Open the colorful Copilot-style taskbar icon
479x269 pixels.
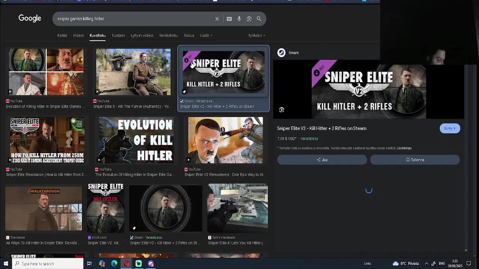coord(102,264)
